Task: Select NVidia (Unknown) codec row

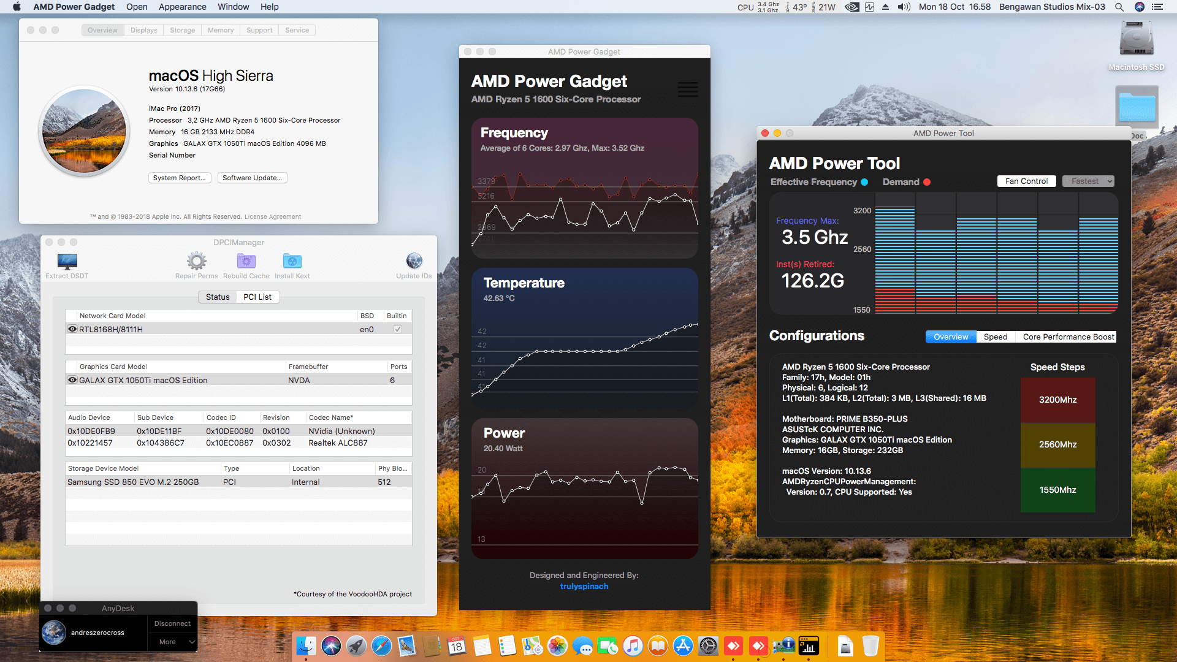Action: pyautogui.click(x=238, y=431)
